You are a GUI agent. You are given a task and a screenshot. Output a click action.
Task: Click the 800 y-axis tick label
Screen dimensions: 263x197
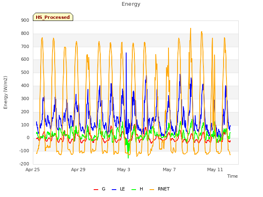click(25, 33)
